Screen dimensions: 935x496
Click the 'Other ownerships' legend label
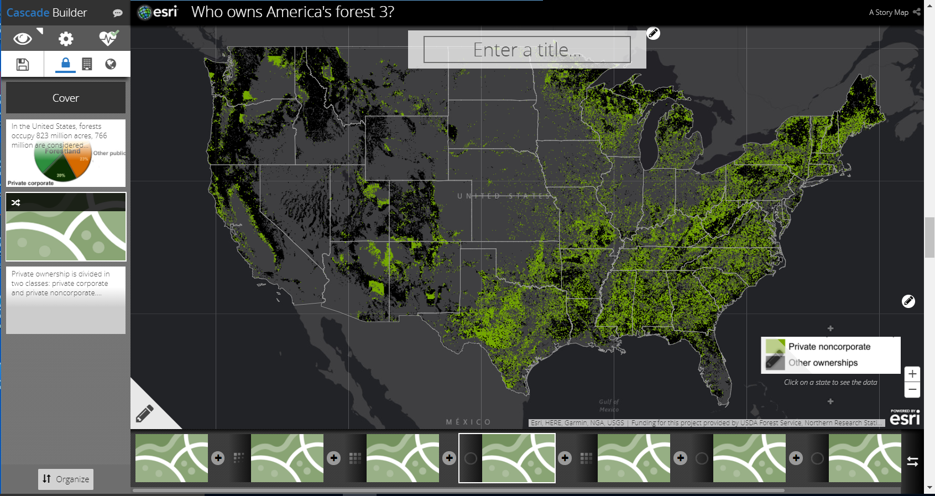(x=823, y=363)
